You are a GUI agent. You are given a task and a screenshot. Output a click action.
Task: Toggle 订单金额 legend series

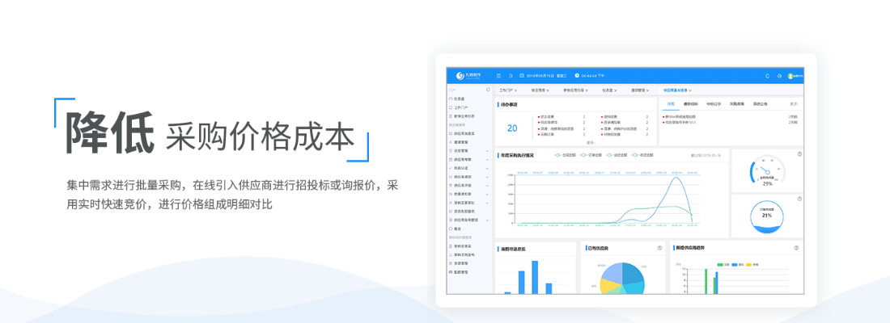coord(591,155)
